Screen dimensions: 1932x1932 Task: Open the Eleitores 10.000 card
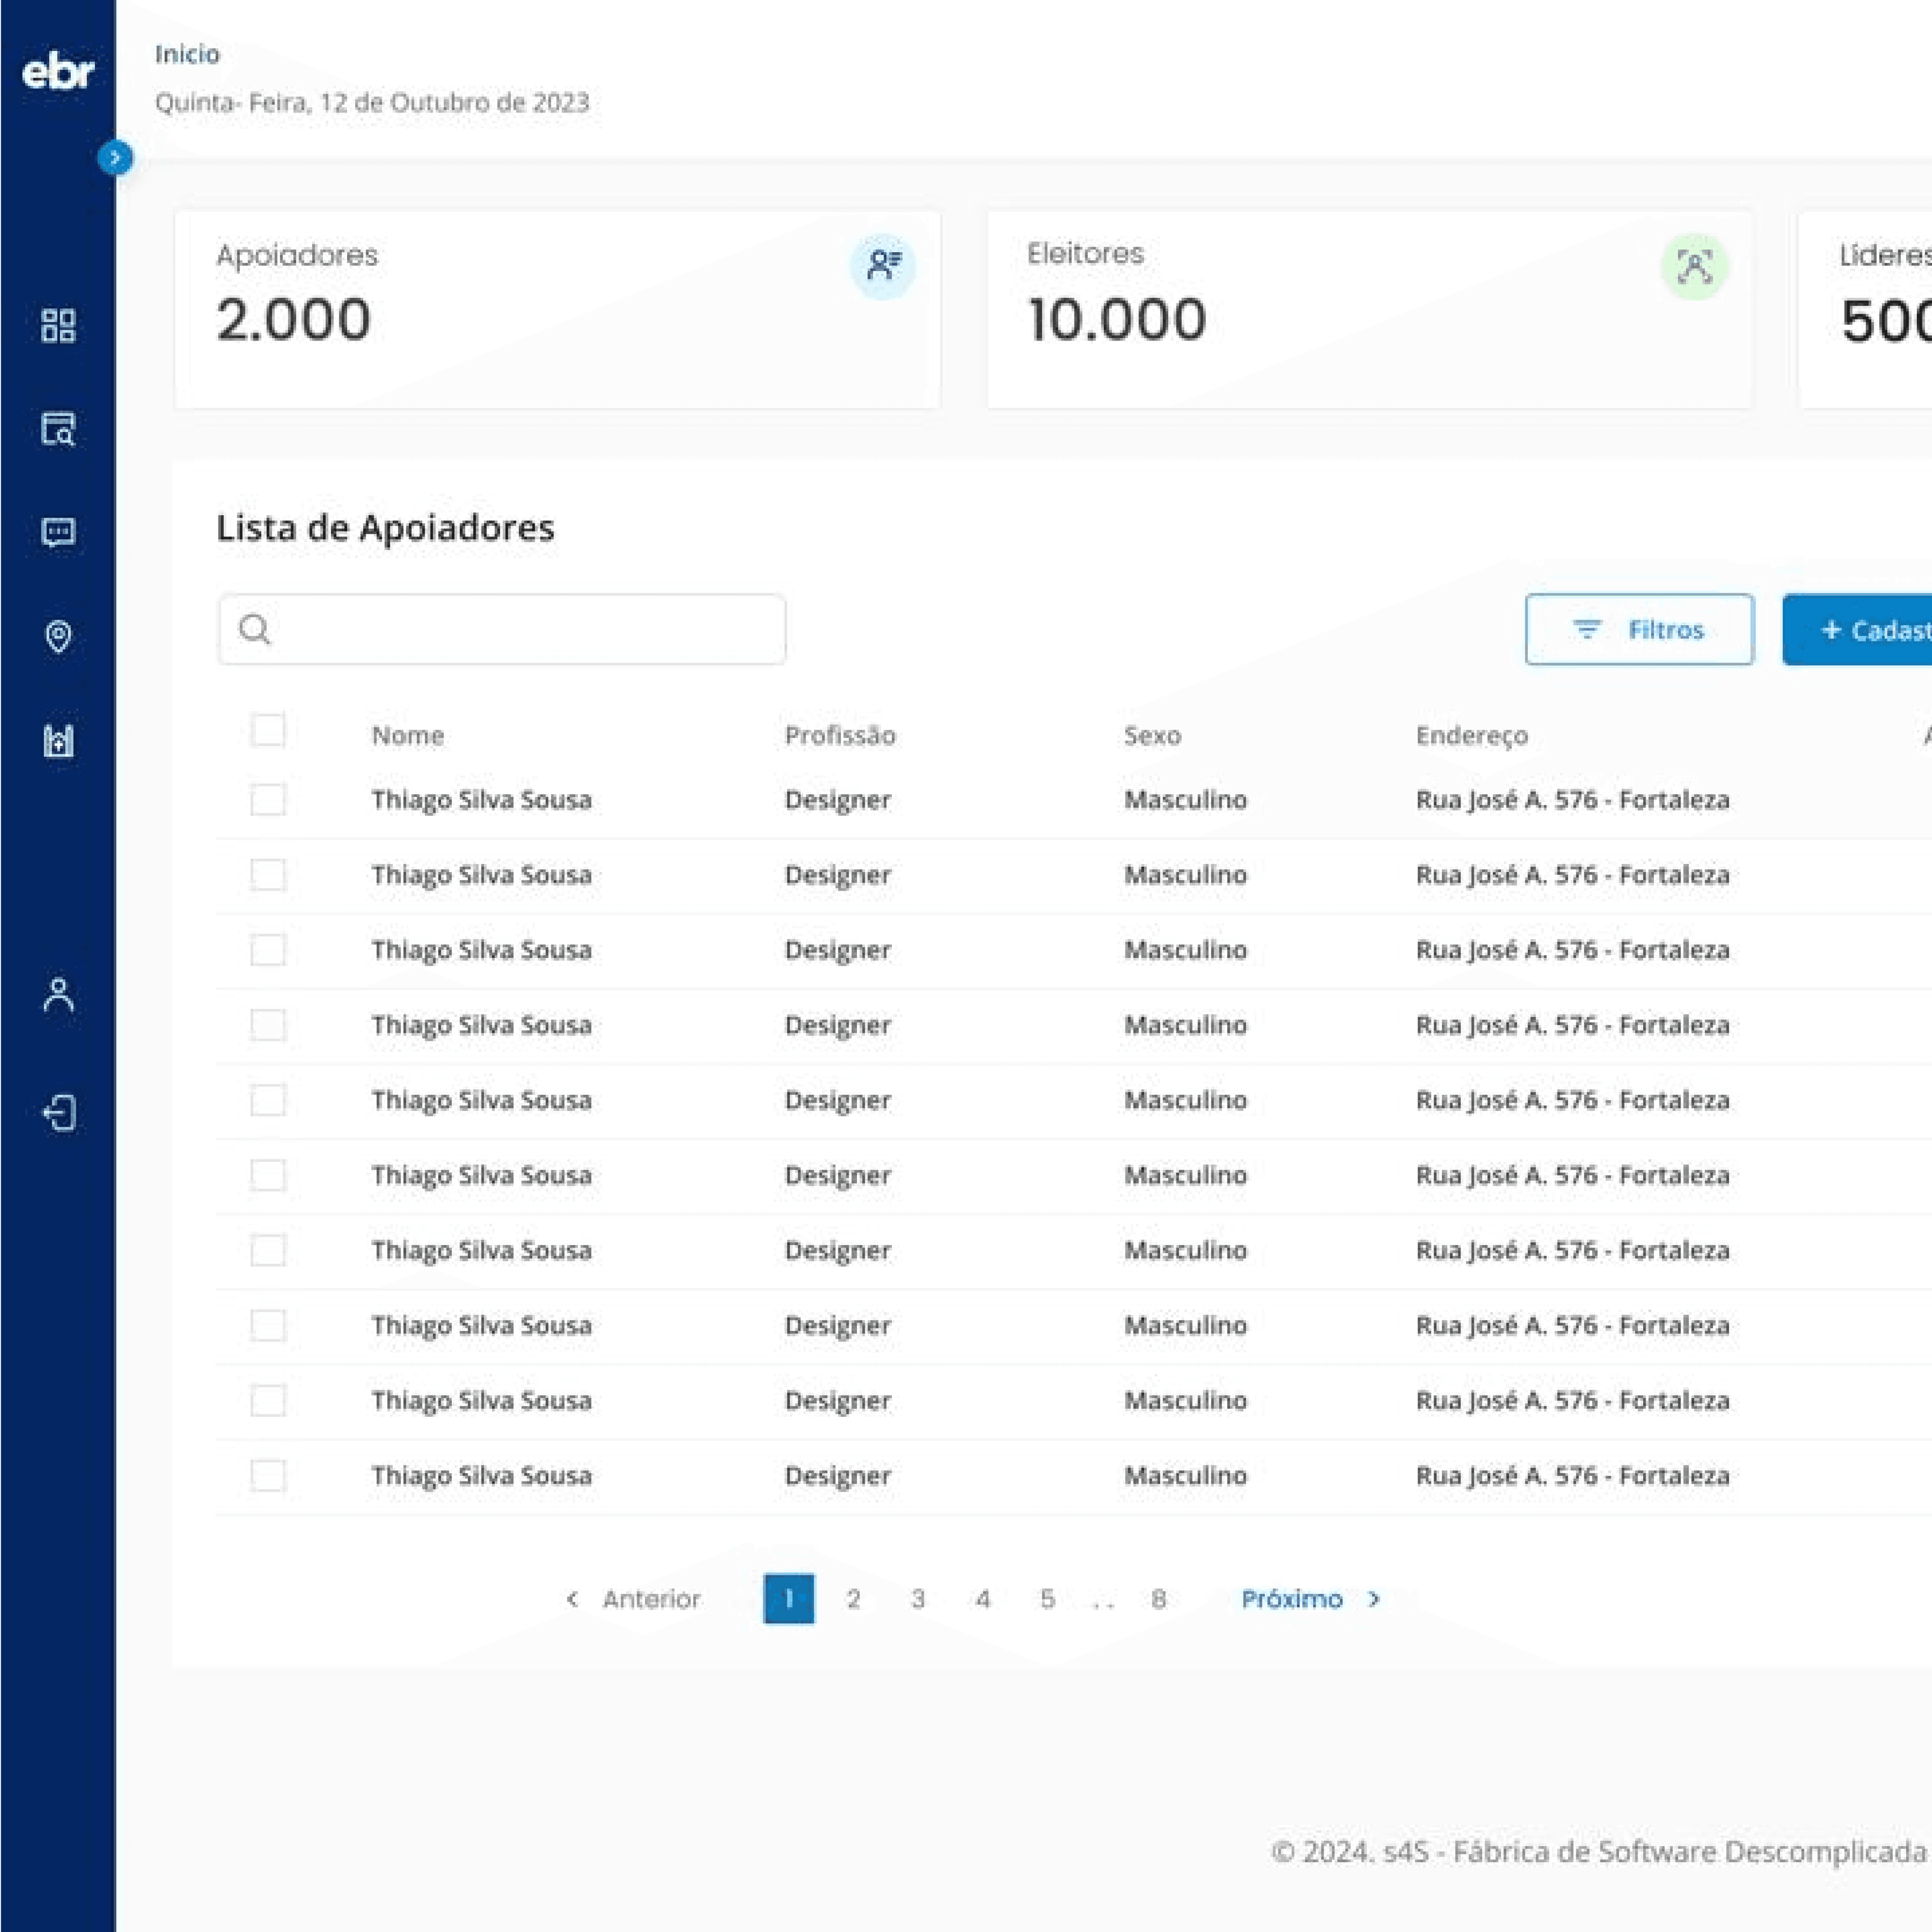pyautogui.click(x=1370, y=309)
